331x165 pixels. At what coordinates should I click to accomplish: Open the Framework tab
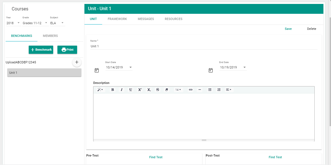pyautogui.click(x=117, y=19)
